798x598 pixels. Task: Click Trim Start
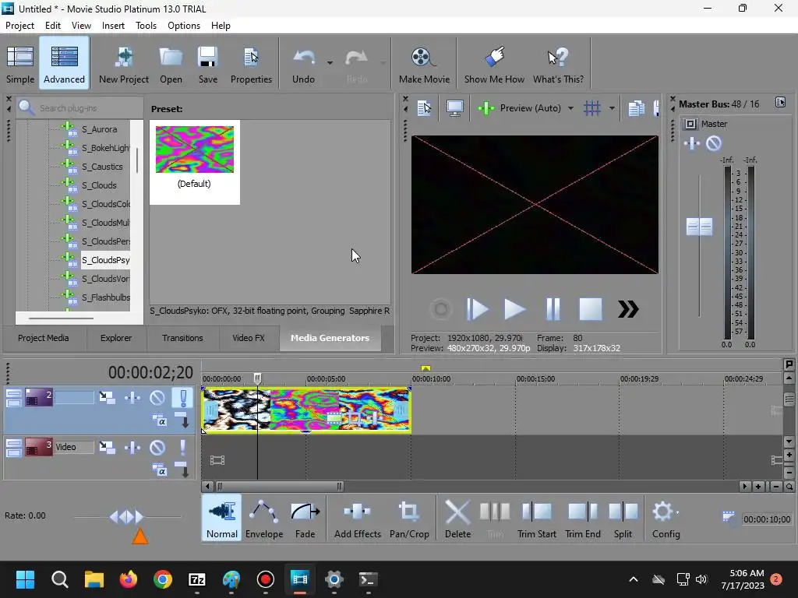536,518
